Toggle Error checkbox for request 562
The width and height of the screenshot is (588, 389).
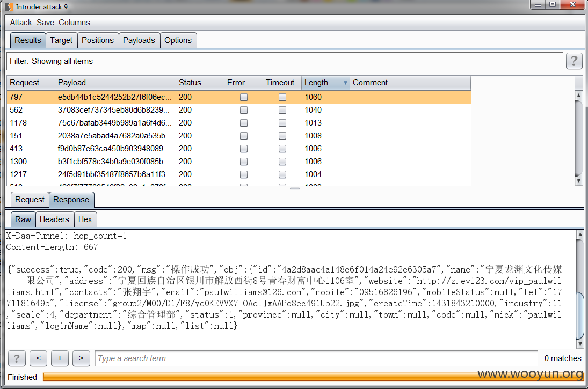[244, 110]
